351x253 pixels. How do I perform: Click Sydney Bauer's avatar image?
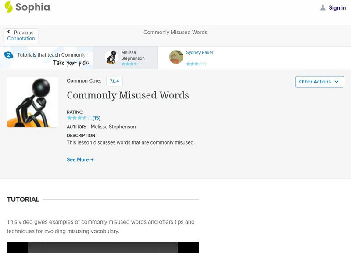tap(176, 57)
